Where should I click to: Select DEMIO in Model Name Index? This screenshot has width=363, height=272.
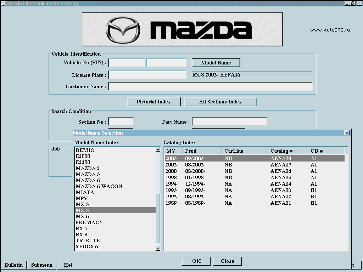pos(115,150)
